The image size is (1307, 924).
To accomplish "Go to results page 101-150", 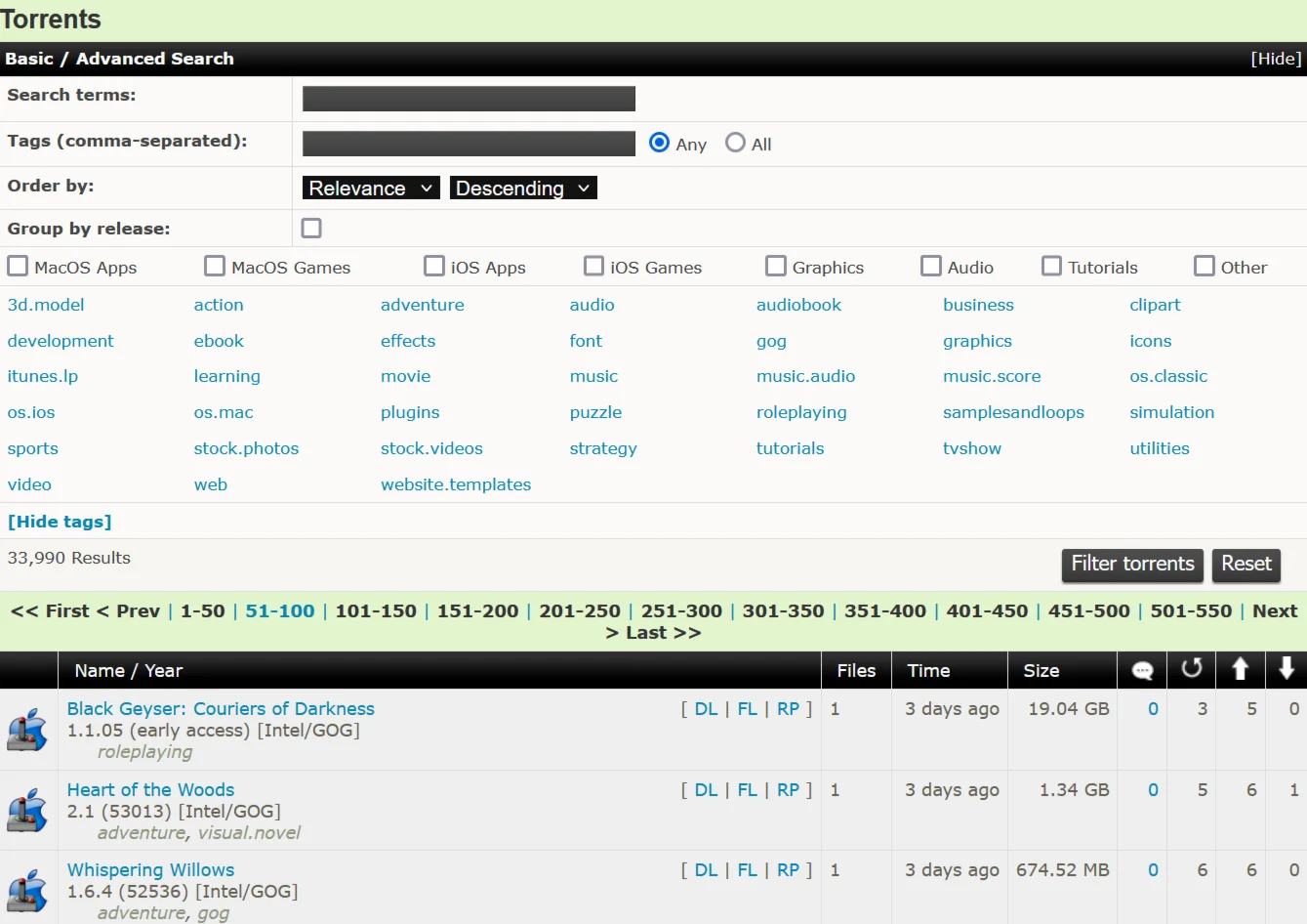I will pyautogui.click(x=376, y=611).
